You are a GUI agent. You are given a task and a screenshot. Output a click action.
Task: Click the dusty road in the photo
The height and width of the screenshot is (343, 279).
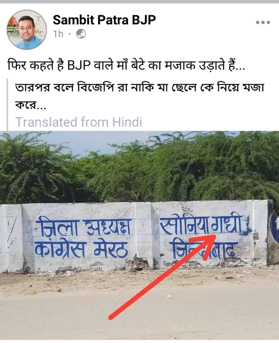pyautogui.click(x=139, y=306)
